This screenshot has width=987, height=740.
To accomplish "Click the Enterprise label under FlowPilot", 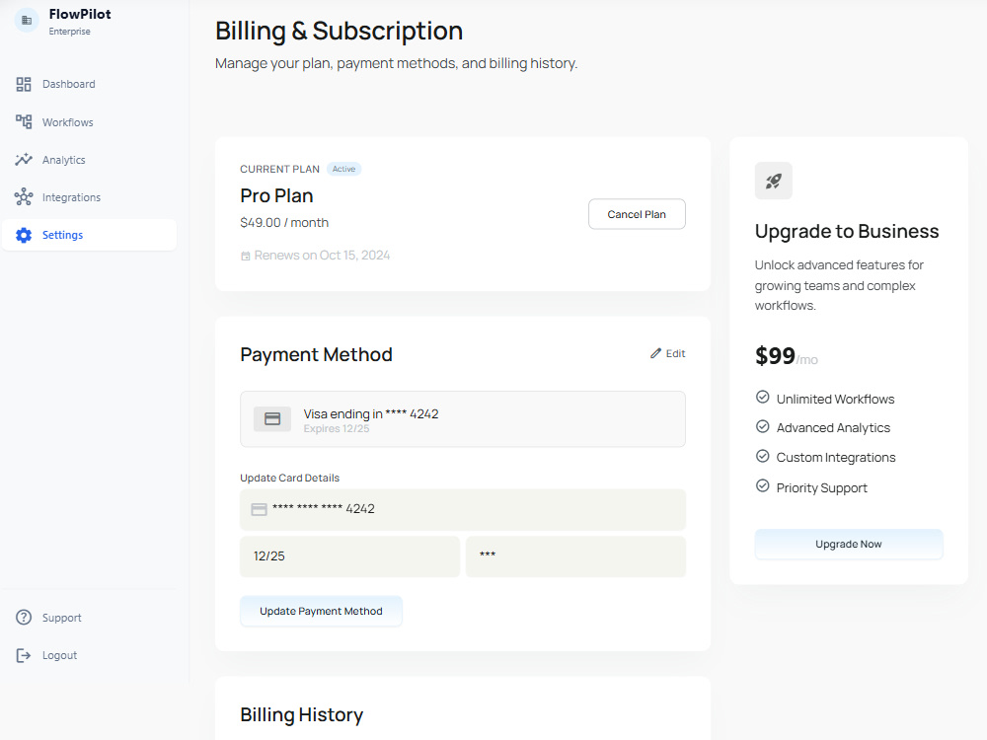I will point(69,32).
